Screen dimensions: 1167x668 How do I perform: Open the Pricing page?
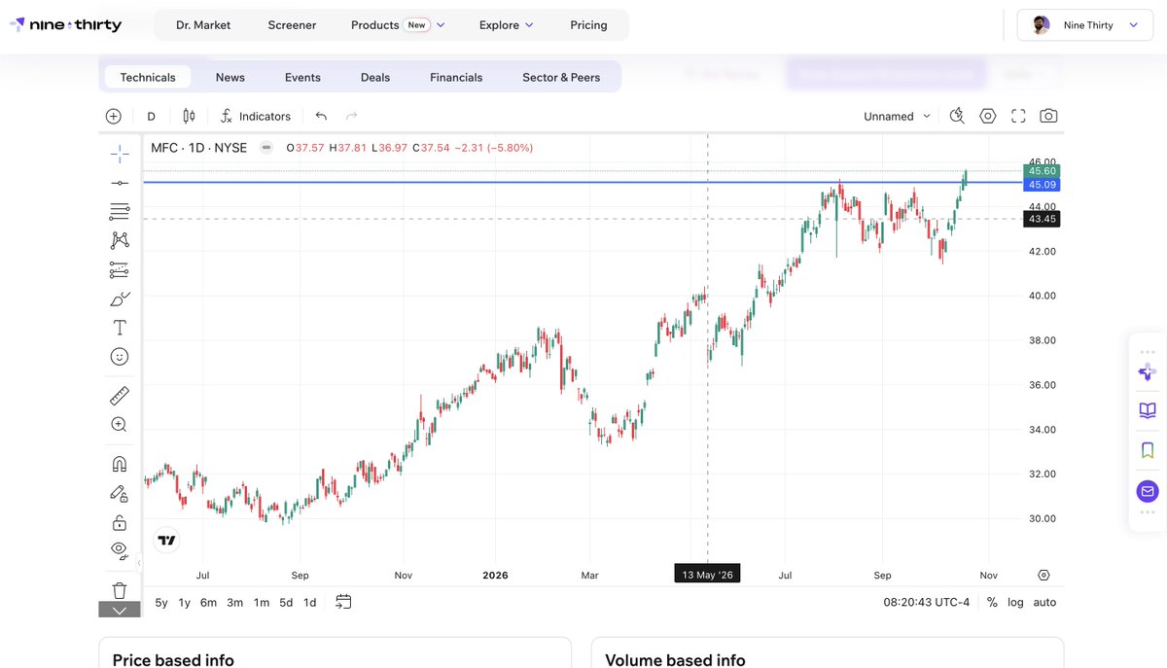(588, 25)
